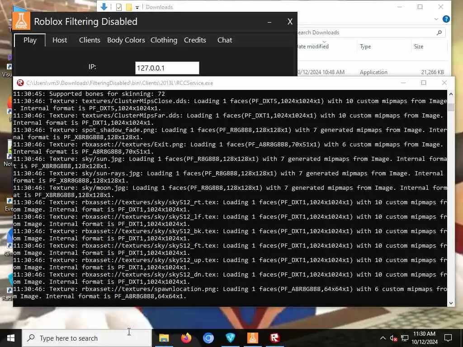Switch to the Chat tab
This screenshot has width=463, height=347.
pyautogui.click(x=225, y=40)
